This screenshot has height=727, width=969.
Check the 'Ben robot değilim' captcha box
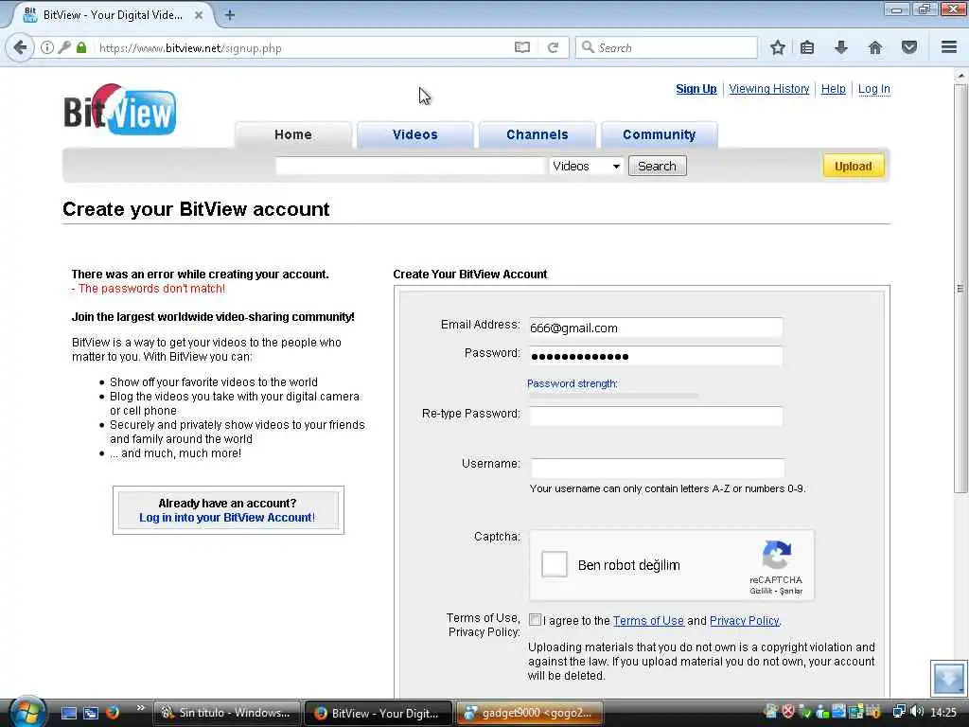555,564
